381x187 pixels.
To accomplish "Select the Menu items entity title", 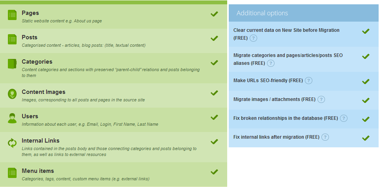I will click(x=38, y=171).
